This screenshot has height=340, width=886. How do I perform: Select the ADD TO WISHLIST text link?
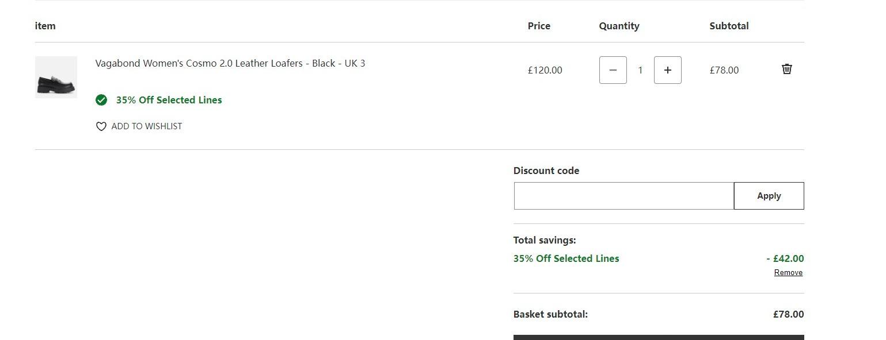click(147, 126)
